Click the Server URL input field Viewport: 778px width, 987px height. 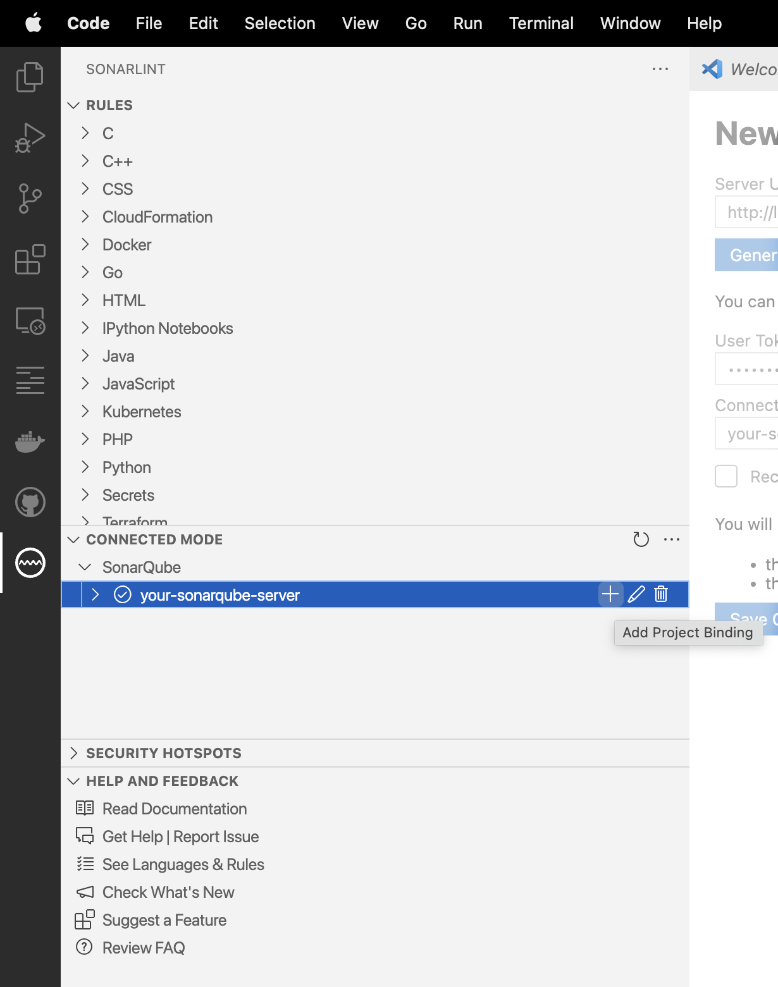coord(746,212)
